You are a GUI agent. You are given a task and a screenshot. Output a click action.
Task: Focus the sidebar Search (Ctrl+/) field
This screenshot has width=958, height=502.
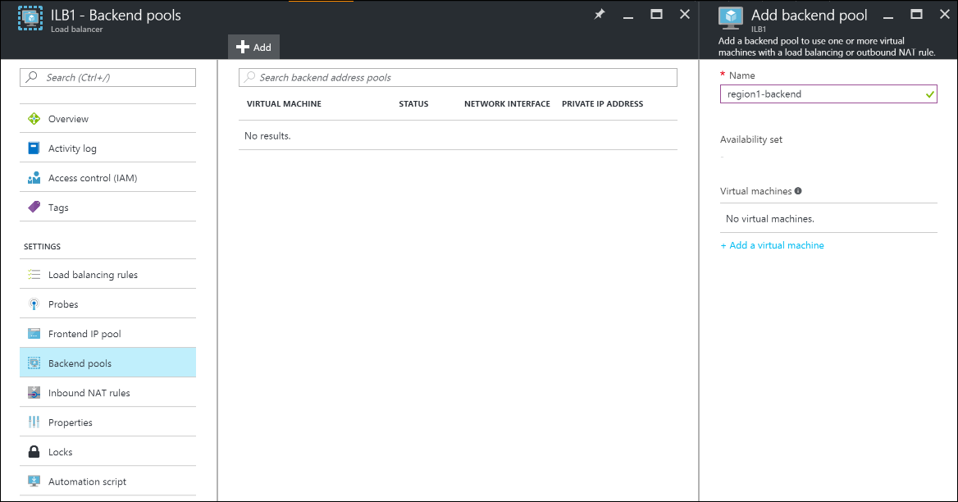coord(107,77)
